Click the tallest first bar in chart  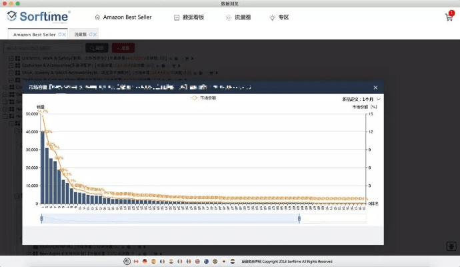43,167
